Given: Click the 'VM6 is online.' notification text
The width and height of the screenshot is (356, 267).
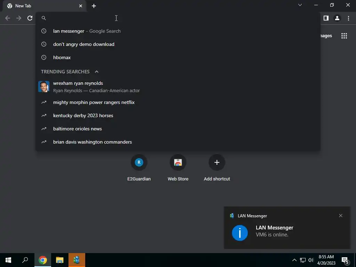Looking at the screenshot, I should (272, 235).
